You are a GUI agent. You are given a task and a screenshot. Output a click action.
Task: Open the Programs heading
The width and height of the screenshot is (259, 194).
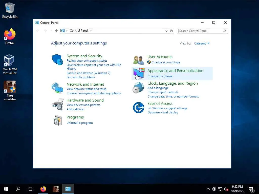(75, 117)
